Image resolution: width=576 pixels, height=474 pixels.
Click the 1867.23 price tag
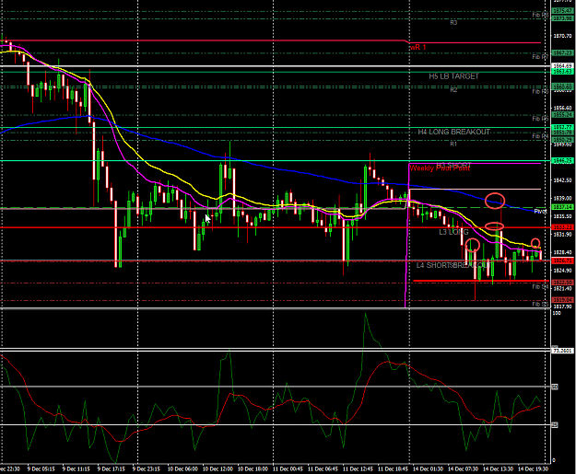[562, 52]
